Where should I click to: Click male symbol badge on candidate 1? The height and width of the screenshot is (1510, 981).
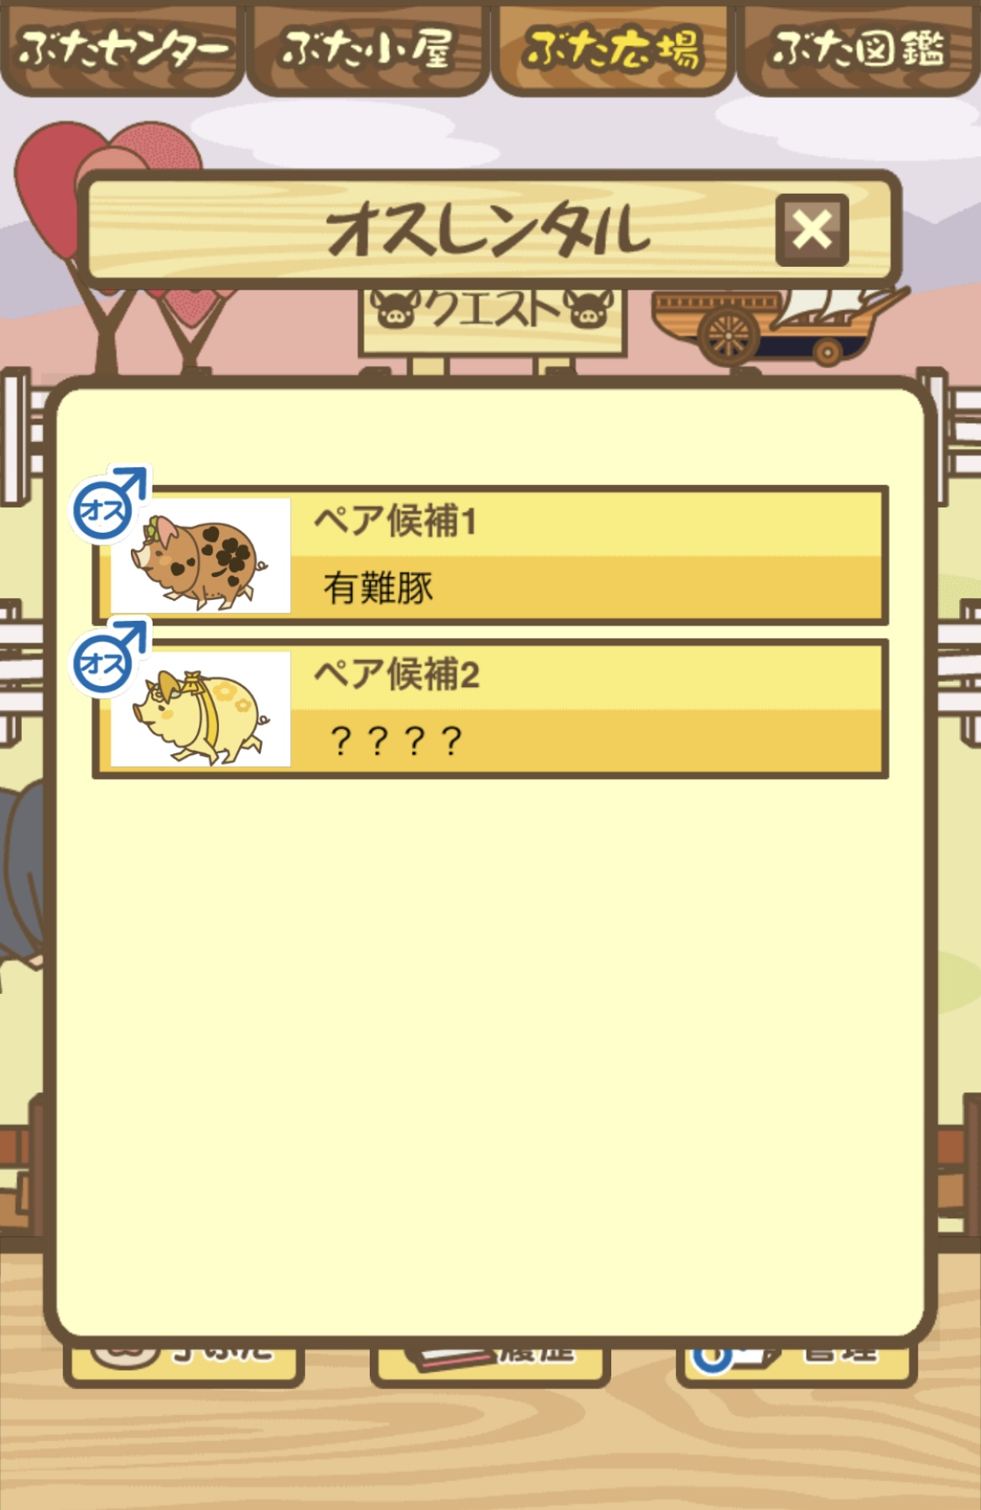[110, 503]
